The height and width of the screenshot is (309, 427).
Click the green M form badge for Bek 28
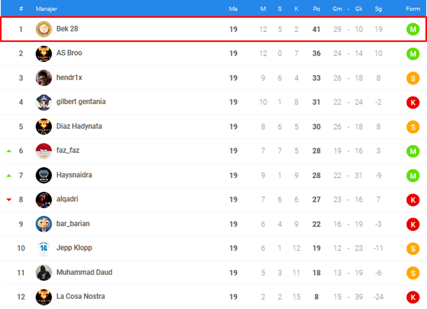[x=413, y=29]
